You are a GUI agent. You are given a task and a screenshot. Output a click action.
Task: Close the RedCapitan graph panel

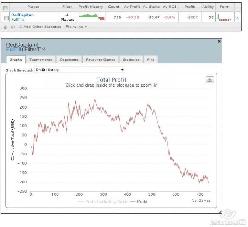click(x=219, y=41)
